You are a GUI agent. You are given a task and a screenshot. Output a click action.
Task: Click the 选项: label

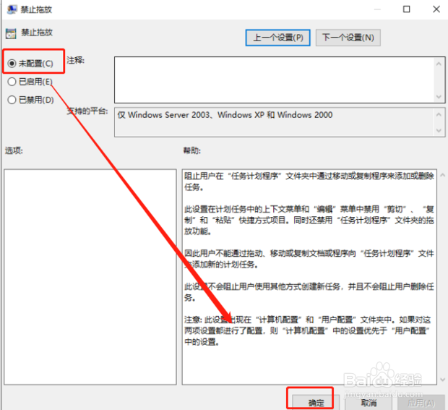click(14, 150)
